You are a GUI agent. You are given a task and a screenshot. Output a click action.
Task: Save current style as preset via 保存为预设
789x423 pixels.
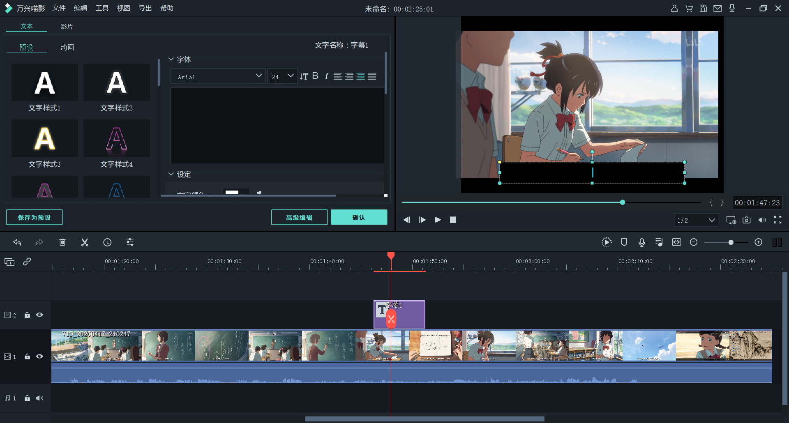click(x=34, y=217)
